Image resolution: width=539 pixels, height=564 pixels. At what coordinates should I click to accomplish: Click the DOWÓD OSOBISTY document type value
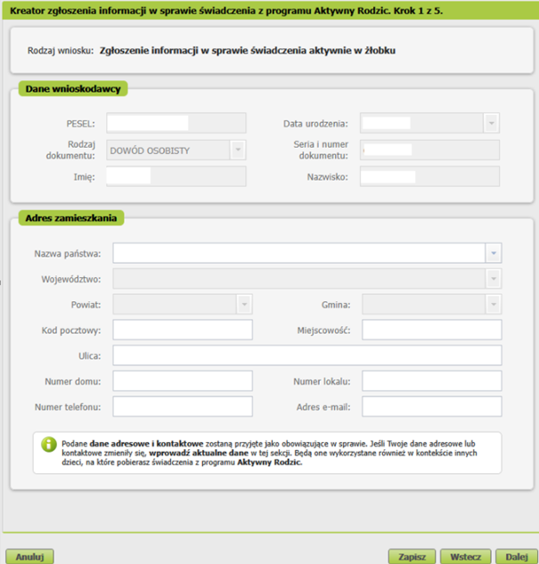(150, 151)
